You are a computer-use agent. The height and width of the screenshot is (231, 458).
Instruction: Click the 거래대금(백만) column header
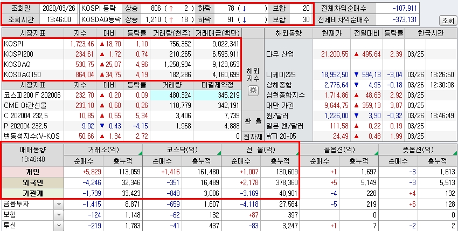tap(218, 33)
